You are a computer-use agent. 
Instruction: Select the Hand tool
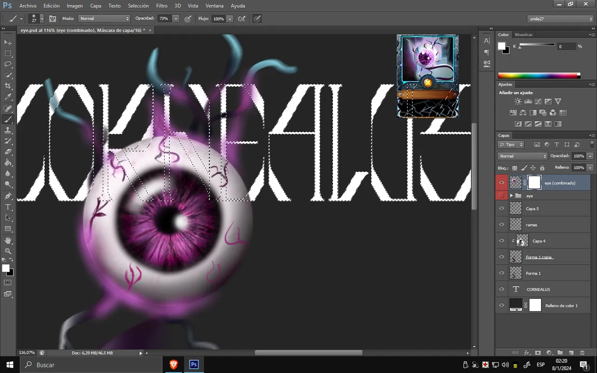tap(8, 241)
